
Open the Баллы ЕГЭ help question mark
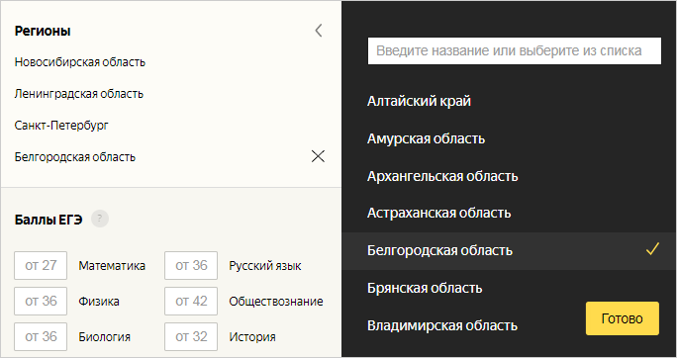[x=100, y=219]
